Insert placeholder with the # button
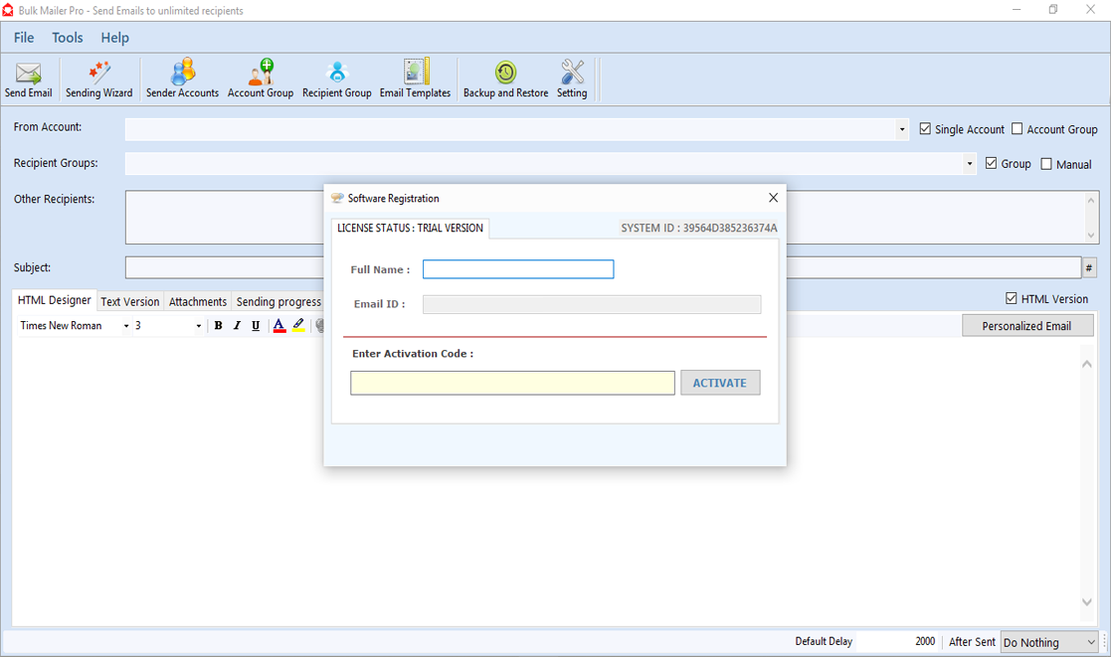Viewport: 1111px width, 657px height. click(1089, 267)
